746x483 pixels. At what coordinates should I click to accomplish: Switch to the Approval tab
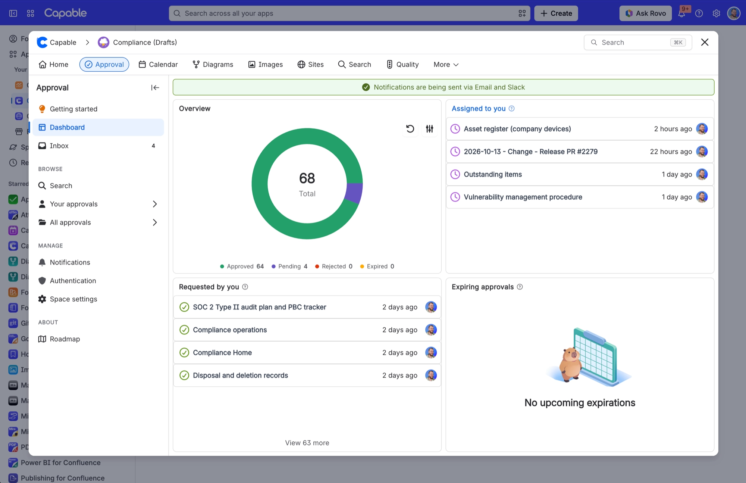(x=104, y=65)
